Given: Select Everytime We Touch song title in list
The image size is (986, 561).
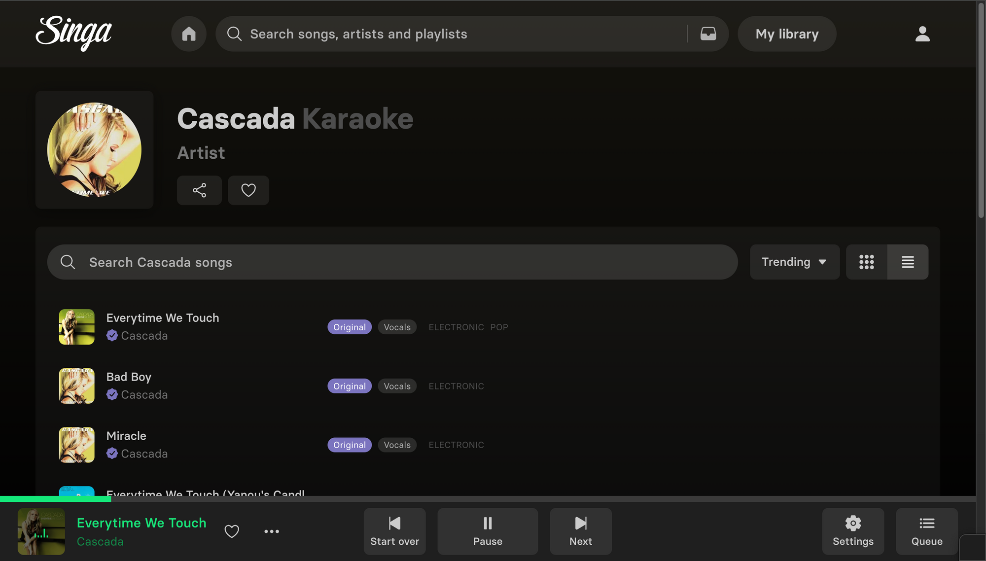Looking at the screenshot, I should coord(163,318).
